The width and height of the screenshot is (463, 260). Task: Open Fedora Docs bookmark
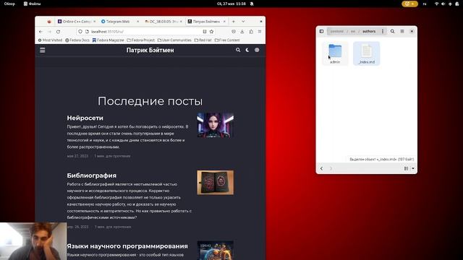tap(77, 40)
